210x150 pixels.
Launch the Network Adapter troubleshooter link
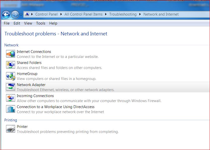coord(31,85)
